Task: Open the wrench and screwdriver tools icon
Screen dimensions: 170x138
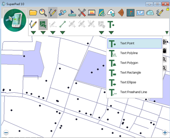Action: (x=82, y=13)
